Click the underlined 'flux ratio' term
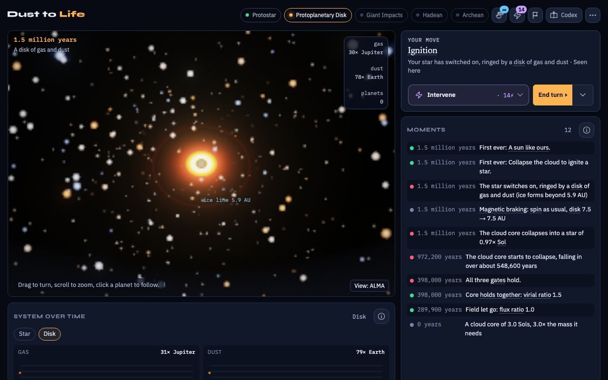 tap(512, 310)
